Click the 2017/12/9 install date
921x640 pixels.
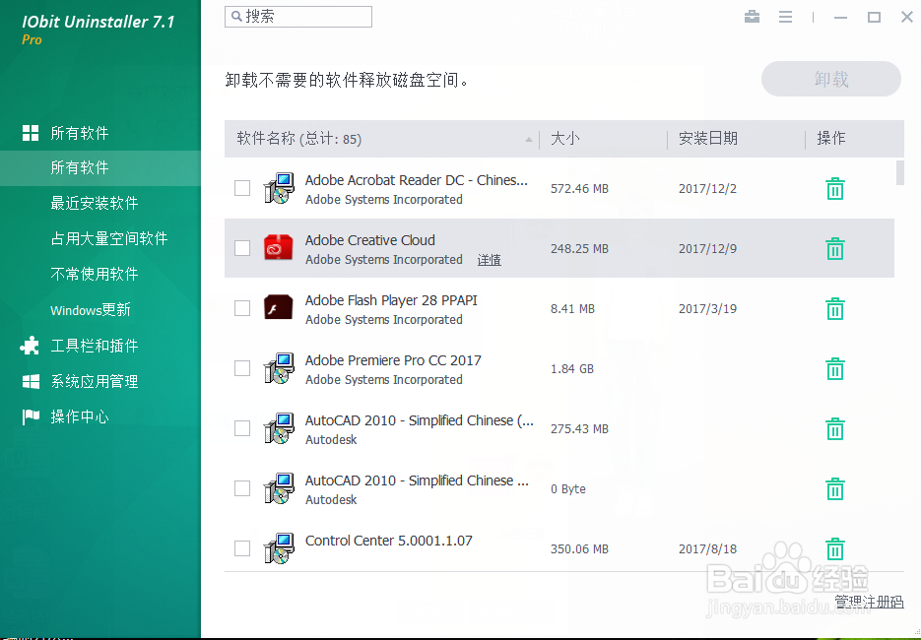tap(707, 249)
